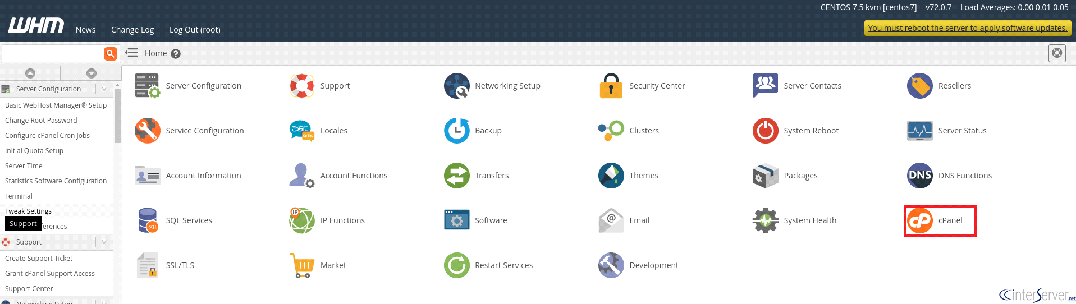The height and width of the screenshot is (304, 1076).
Task: Open the System Reboot power icon
Action: pos(766,131)
